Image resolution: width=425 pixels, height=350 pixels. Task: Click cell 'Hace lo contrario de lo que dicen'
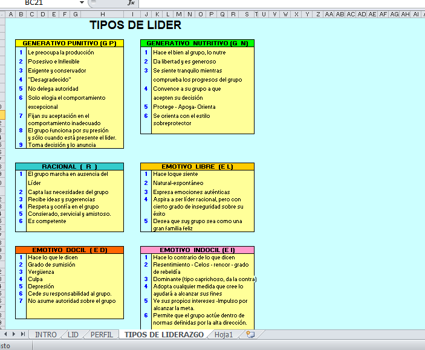[x=194, y=258]
